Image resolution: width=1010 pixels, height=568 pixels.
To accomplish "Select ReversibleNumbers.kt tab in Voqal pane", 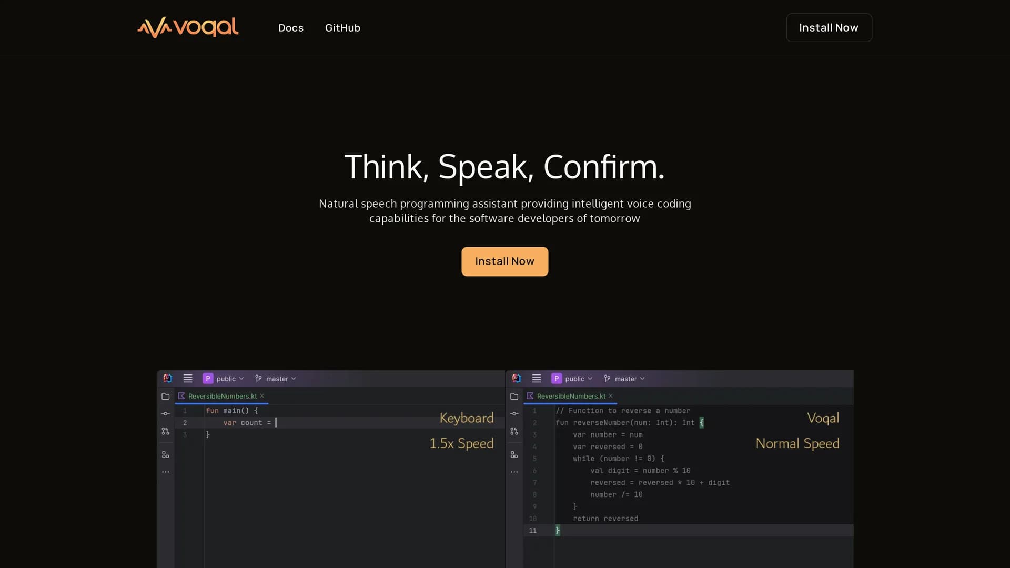I will click(x=571, y=396).
